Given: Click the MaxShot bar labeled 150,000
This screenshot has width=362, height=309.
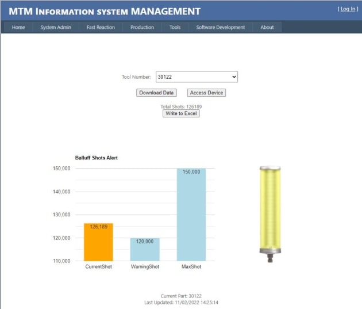Looking at the screenshot, I should pyautogui.click(x=191, y=215).
